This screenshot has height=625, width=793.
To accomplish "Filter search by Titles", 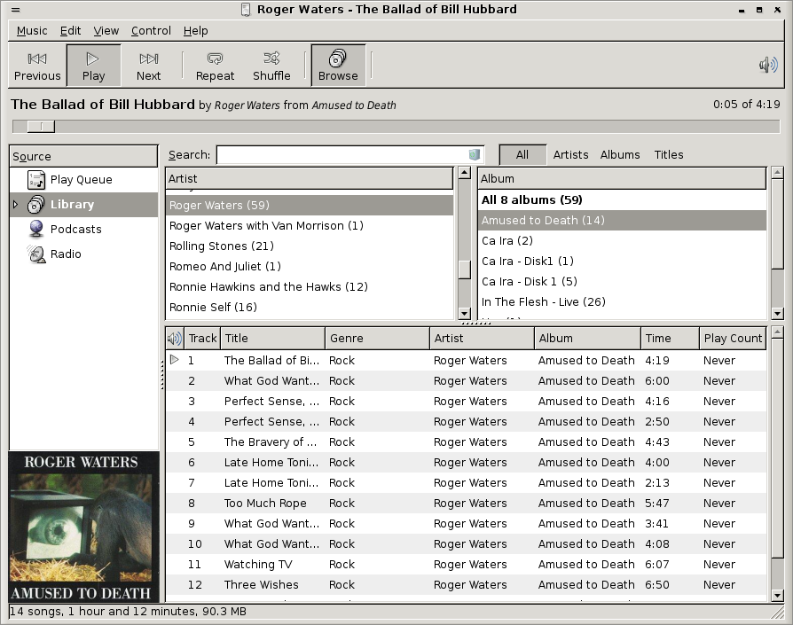I will [x=669, y=154].
